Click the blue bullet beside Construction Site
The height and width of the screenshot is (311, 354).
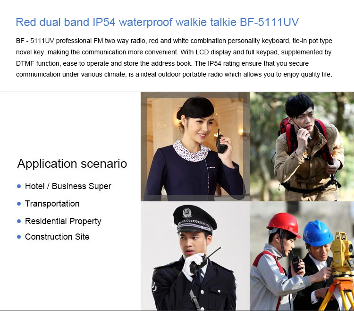[19, 237]
